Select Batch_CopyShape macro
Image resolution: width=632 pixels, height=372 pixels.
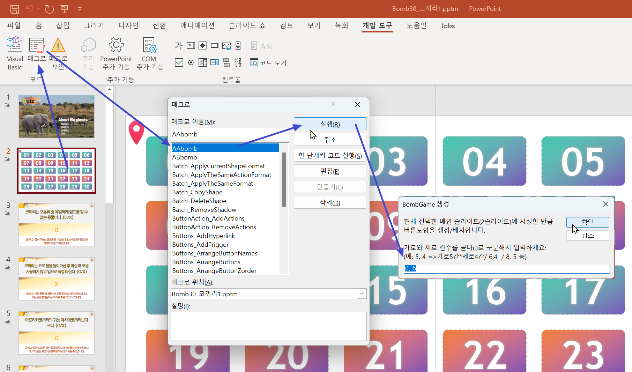tap(225, 192)
